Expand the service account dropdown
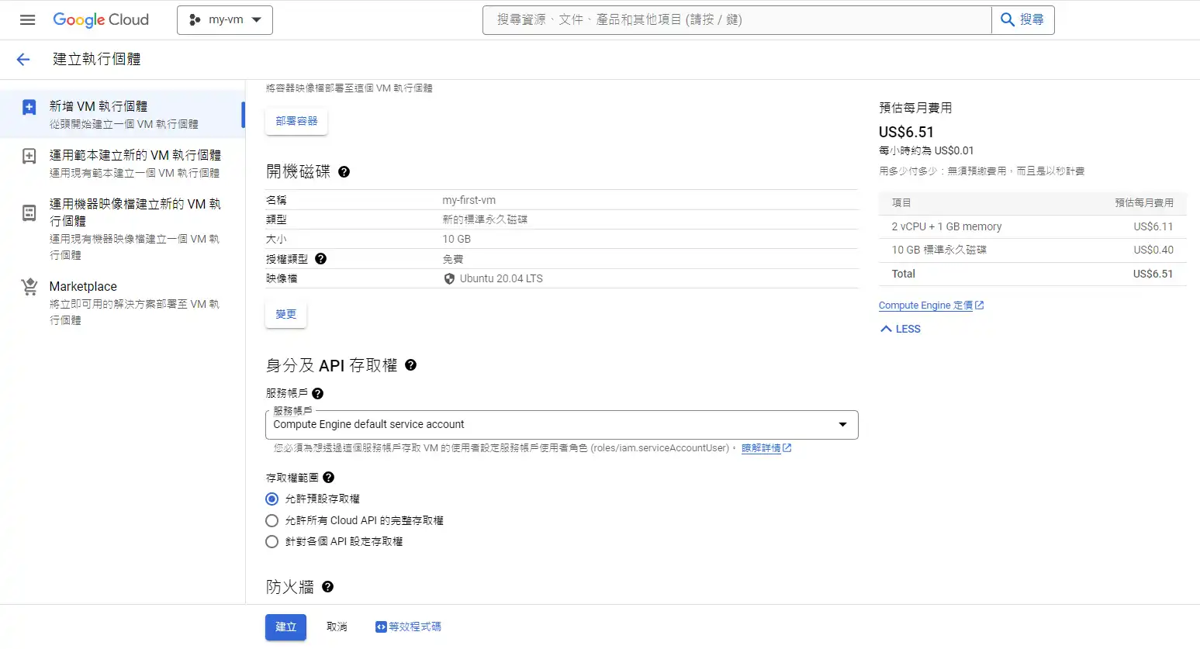This screenshot has width=1200, height=649. (562, 425)
